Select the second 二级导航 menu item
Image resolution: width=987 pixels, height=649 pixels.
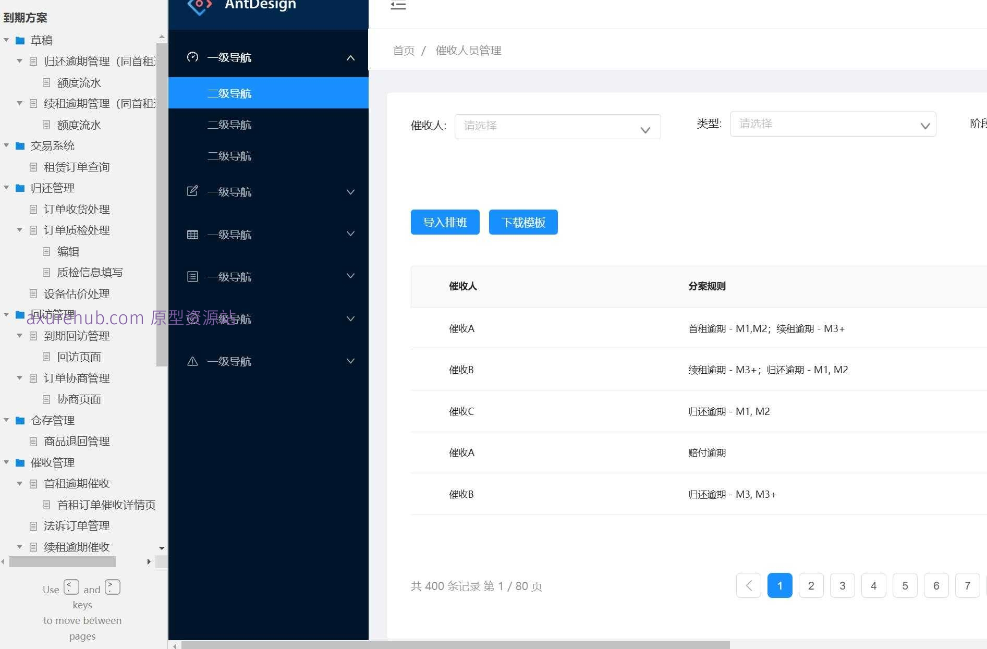(x=230, y=125)
